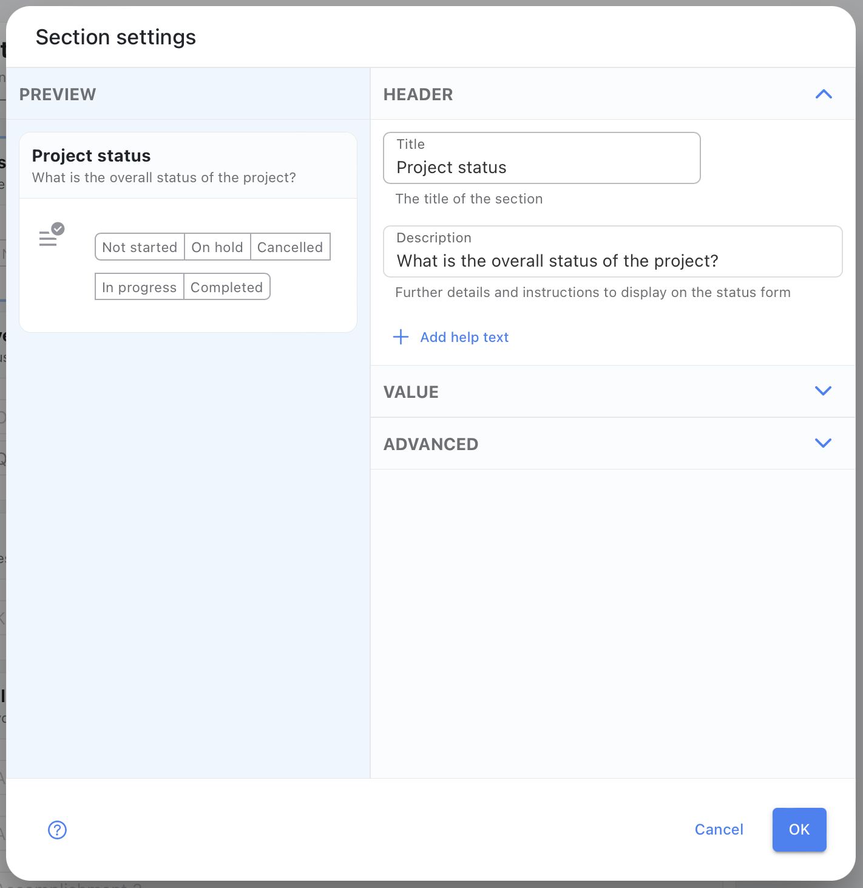Viewport: 863px width, 888px height.
Task: Click the plus icon beside Add help text
Action: [401, 337]
